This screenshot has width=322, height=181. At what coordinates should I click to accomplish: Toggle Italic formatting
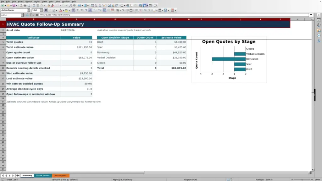pyautogui.click(x=50, y=10)
